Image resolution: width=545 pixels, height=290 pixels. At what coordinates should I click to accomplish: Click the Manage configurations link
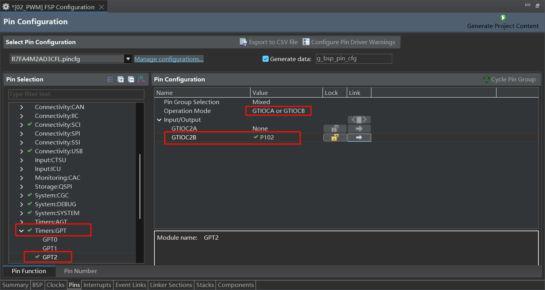169,59
